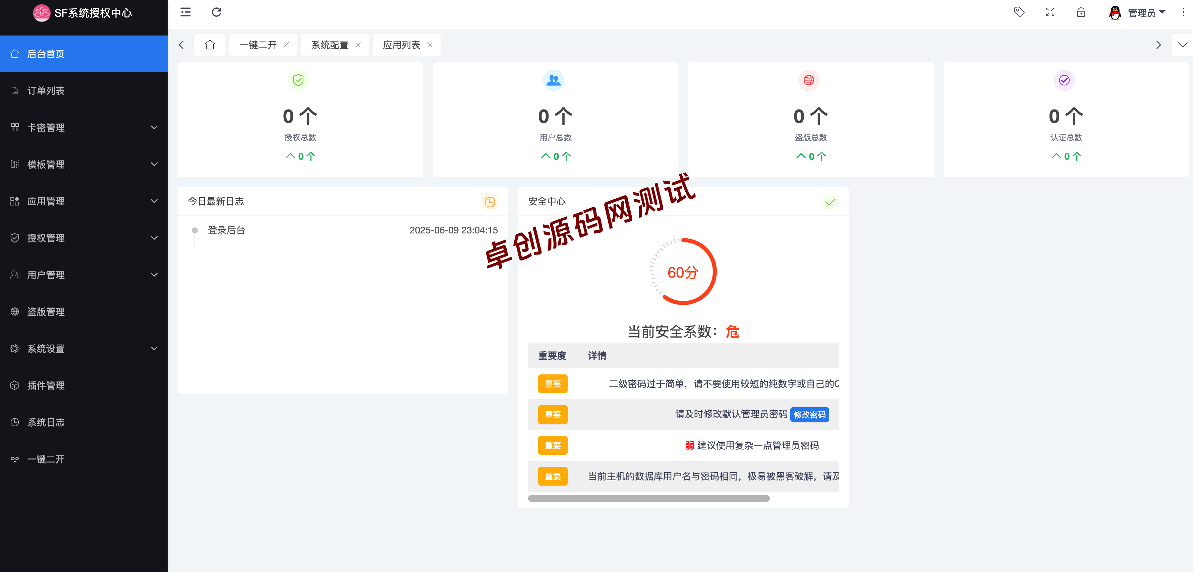Screen dimensions: 1193x572
Task: Click the horizontal scrollbar under security table
Action: (x=648, y=498)
